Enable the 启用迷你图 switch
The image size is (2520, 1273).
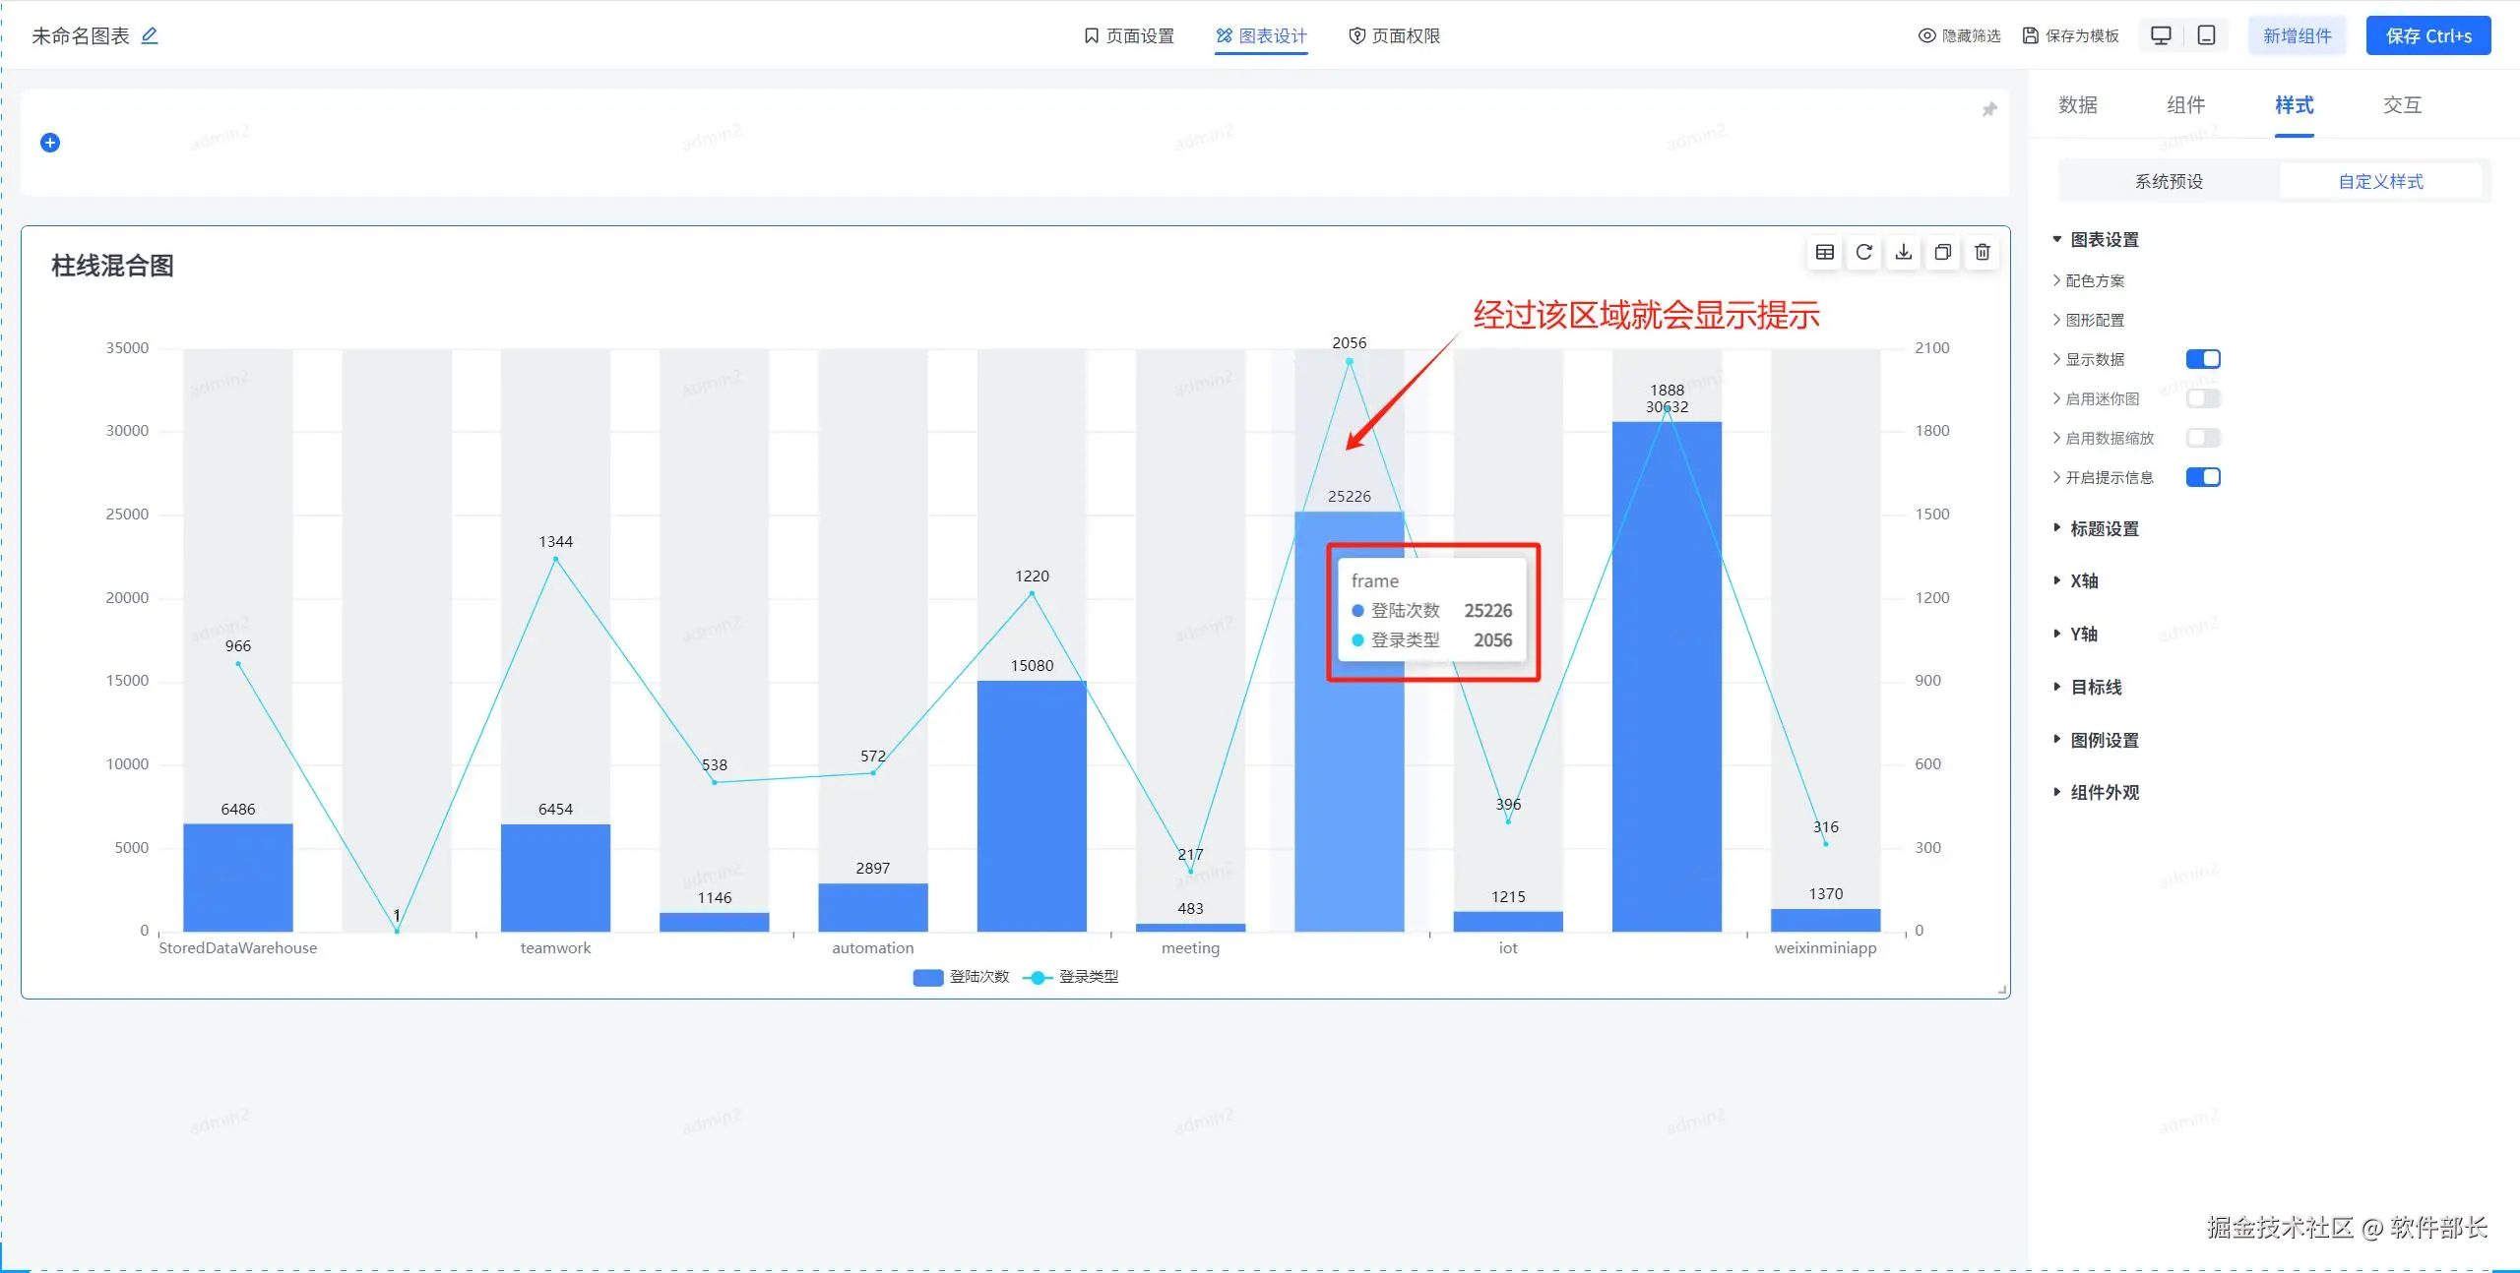point(2202,398)
